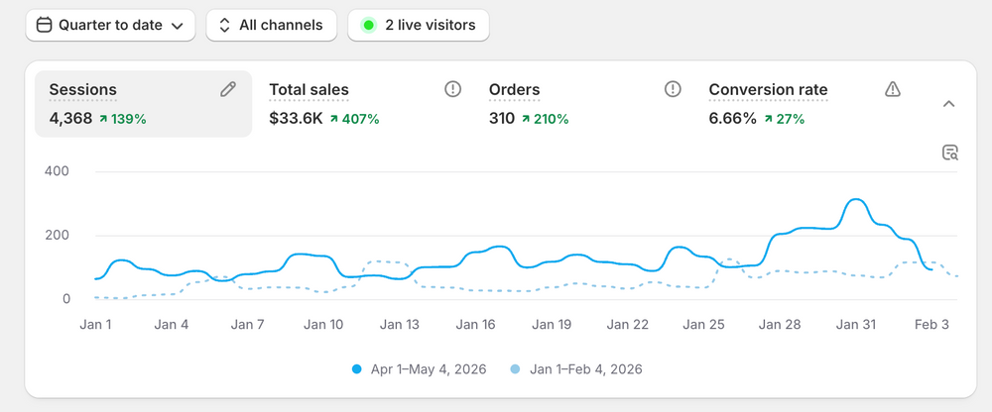Click the Jan 13 axis label
The height and width of the screenshot is (412, 992).
coord(400,325)
